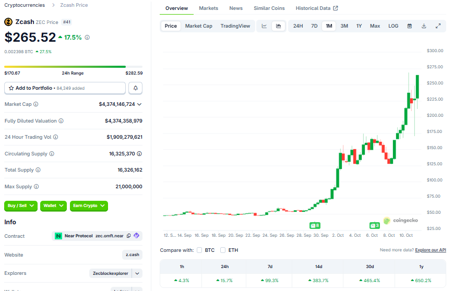This screenshot has width=453, height=291.
Task: Open Zecblockexplorer link
Action: click(110, 273)
